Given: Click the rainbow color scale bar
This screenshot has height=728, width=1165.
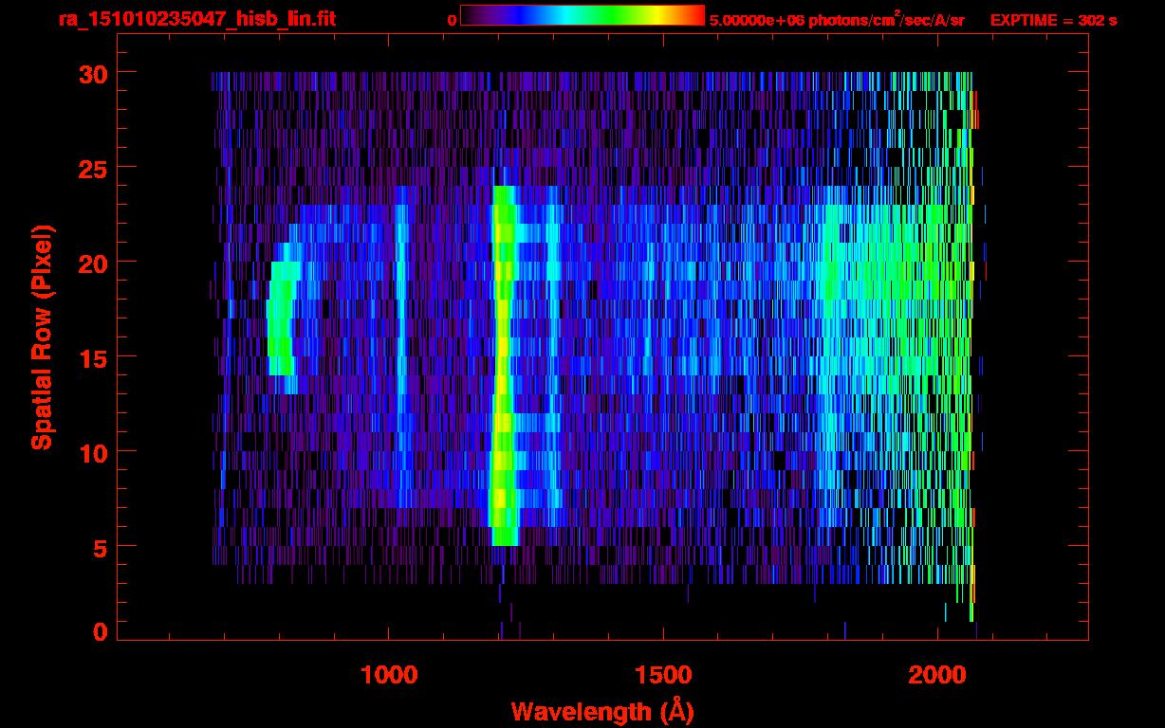Looking at the screenshot, I should 582,15.
